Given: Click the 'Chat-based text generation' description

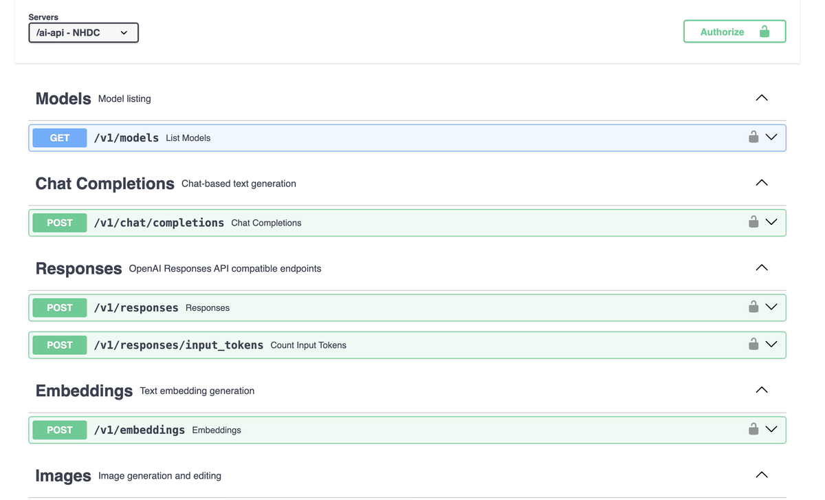Looking at the screenshot, I should [x=239, y=184].
